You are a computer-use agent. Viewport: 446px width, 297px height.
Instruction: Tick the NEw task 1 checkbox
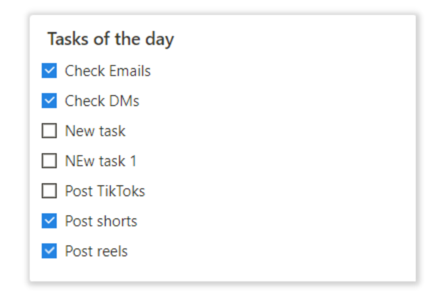49,161
